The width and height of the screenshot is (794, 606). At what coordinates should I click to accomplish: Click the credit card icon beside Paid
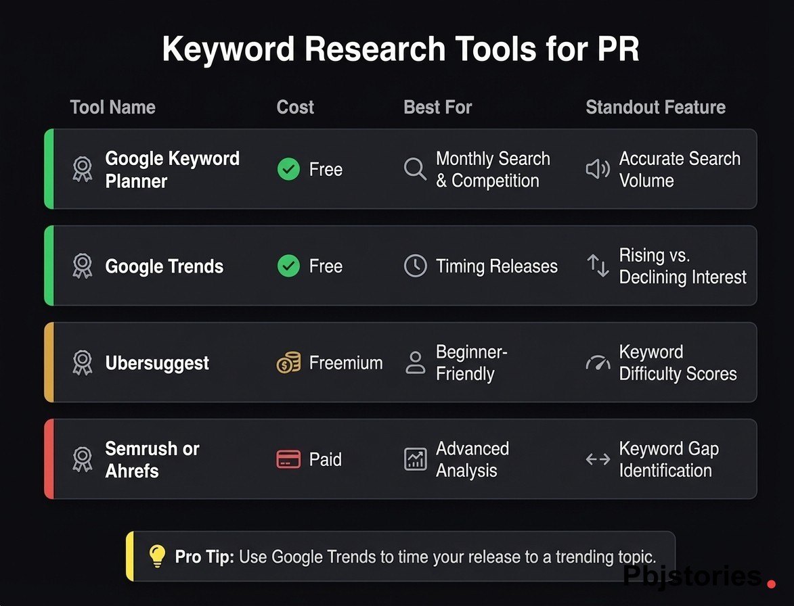pos(288,459)
